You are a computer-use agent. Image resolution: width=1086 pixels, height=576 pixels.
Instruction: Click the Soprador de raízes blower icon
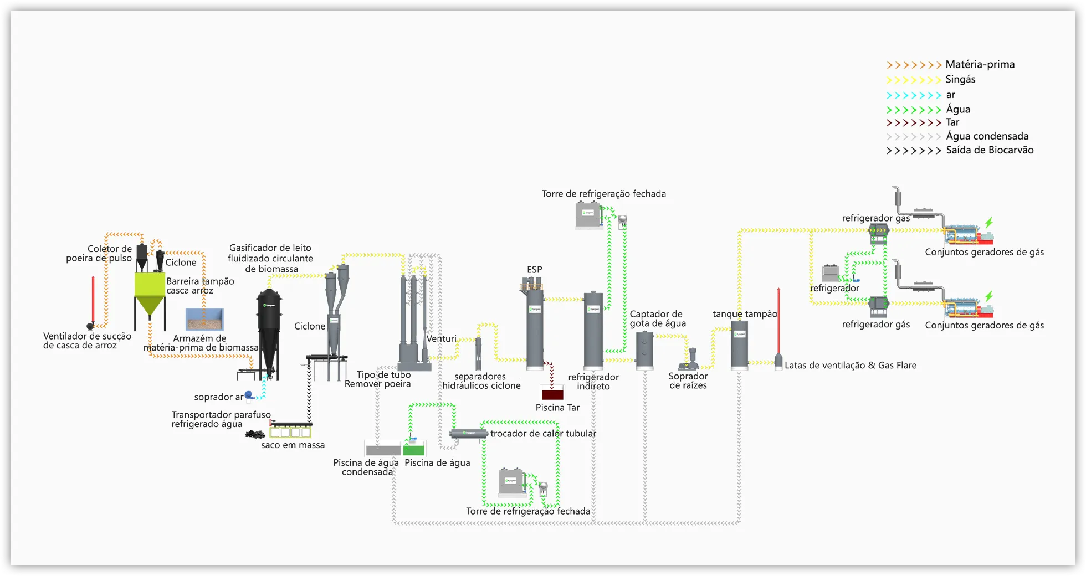coord(689,360)
